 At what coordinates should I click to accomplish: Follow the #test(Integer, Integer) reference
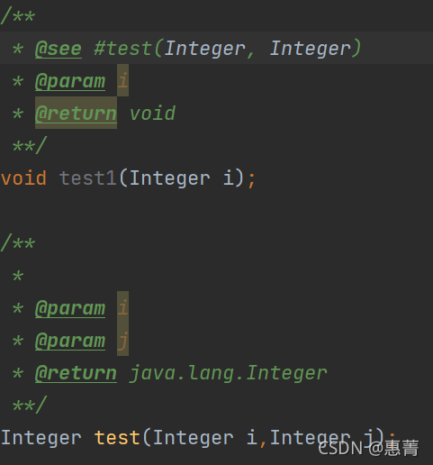pos(227,49)
